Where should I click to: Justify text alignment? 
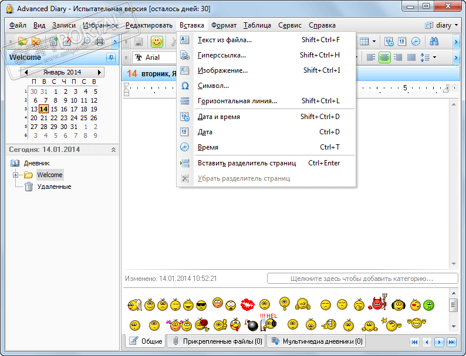pyautogui.click(x=411, y=57)
